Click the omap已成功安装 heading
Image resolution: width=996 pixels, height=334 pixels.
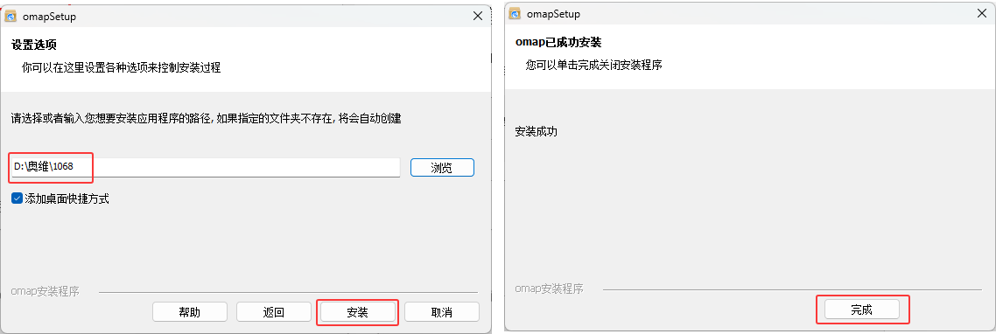coord(558,43)
